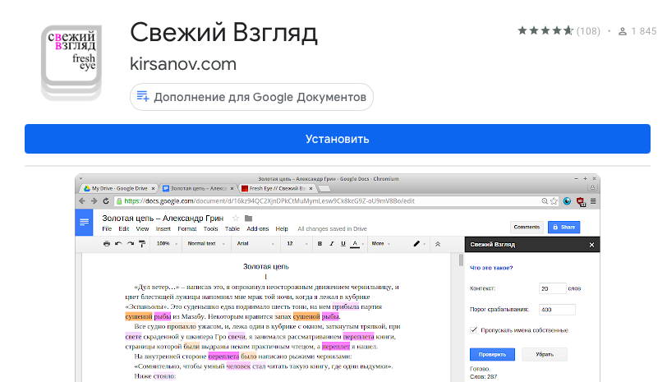This screenshot has width=667, height=382.
Task: Open the 100% zoom dropdown
Action: (x=167, y=244)
